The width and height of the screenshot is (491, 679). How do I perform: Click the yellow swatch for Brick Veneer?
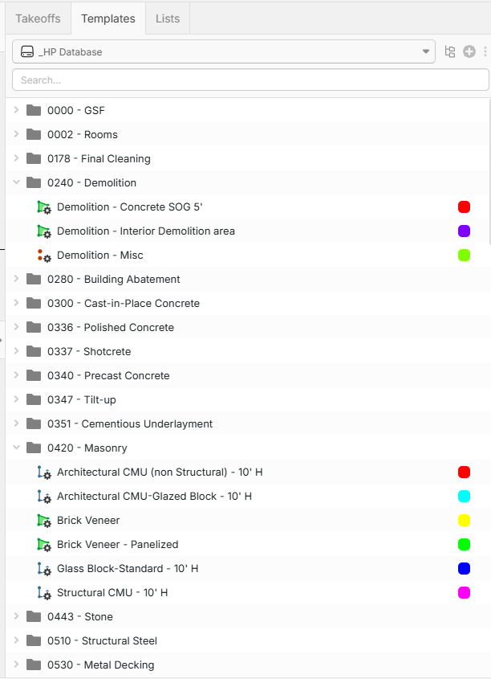(464, 521)
